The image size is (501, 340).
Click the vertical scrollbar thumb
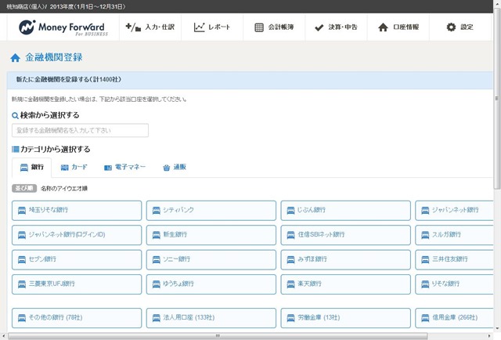[x=497, y=99]
